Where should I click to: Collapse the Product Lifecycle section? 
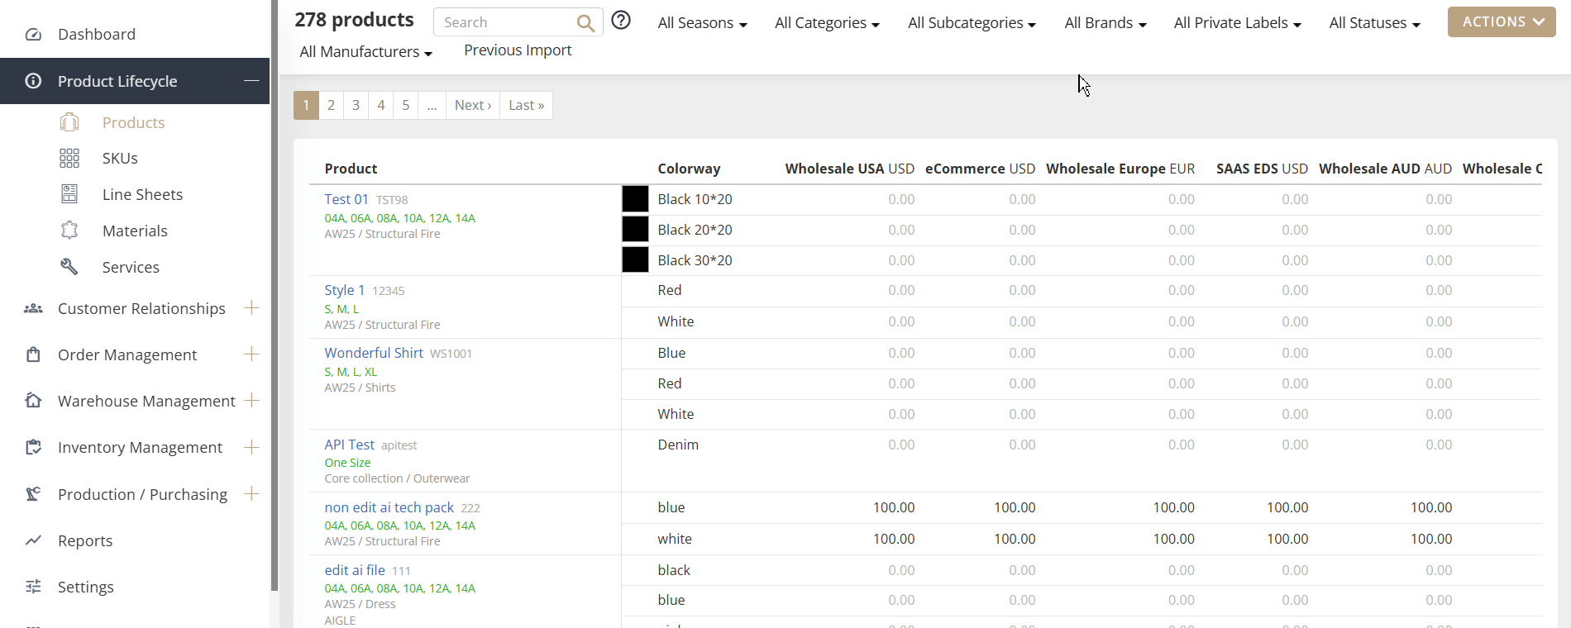pyautogui.click(x=251, y=81)
